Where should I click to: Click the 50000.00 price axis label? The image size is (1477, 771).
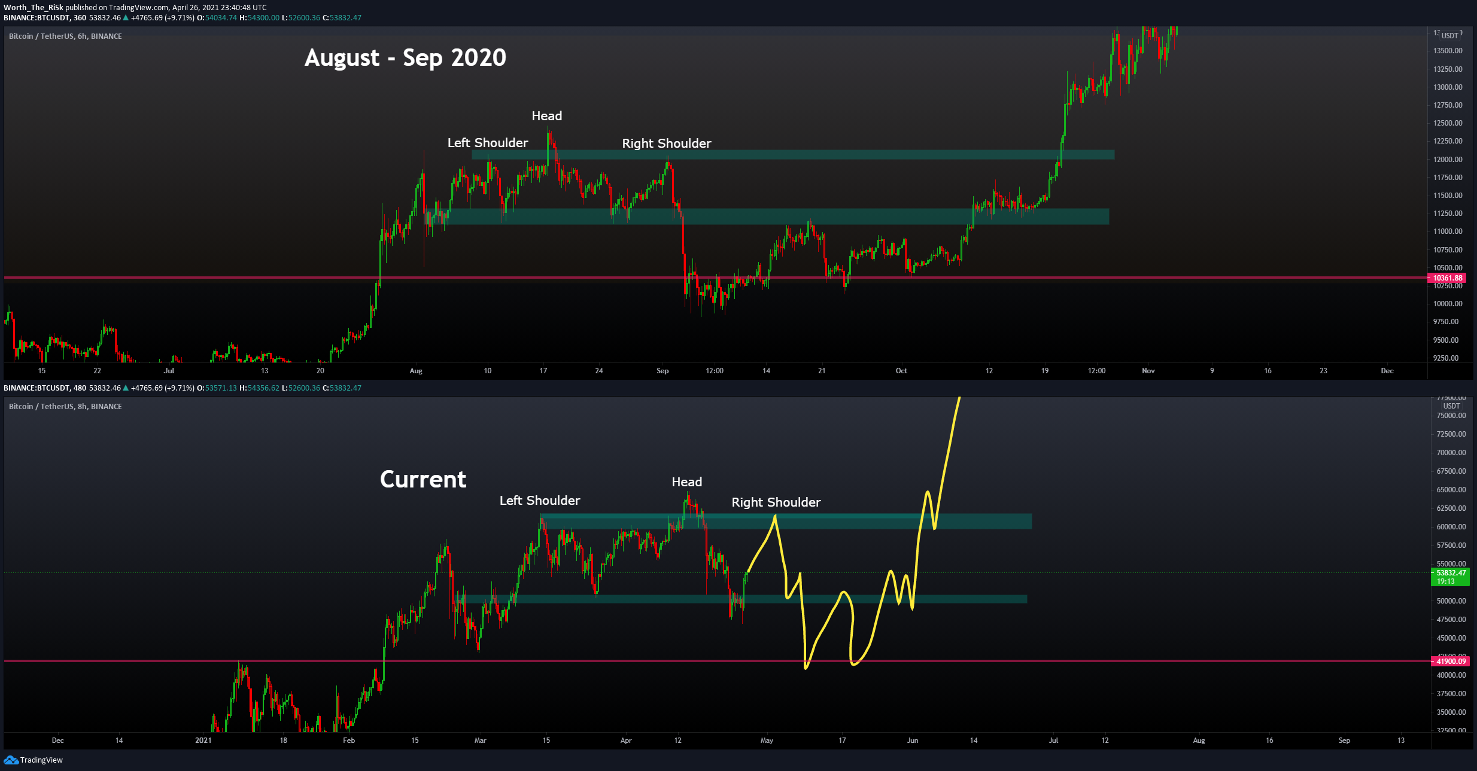[x=1451, y=601]
